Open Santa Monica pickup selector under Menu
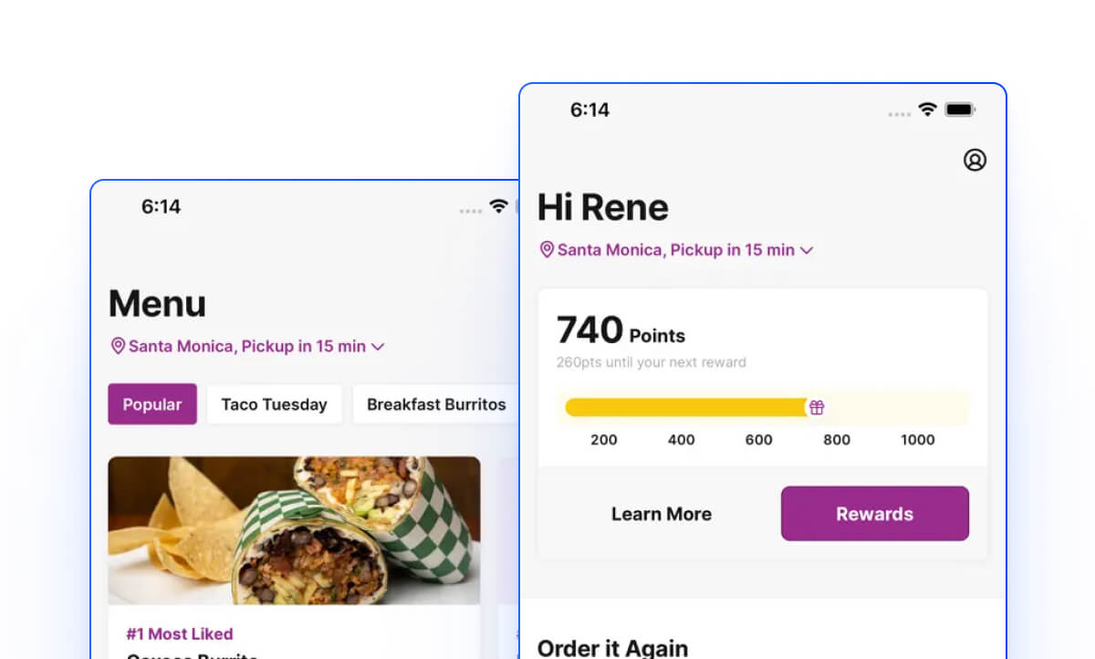The image size is (1095, 659). (247, 346)
